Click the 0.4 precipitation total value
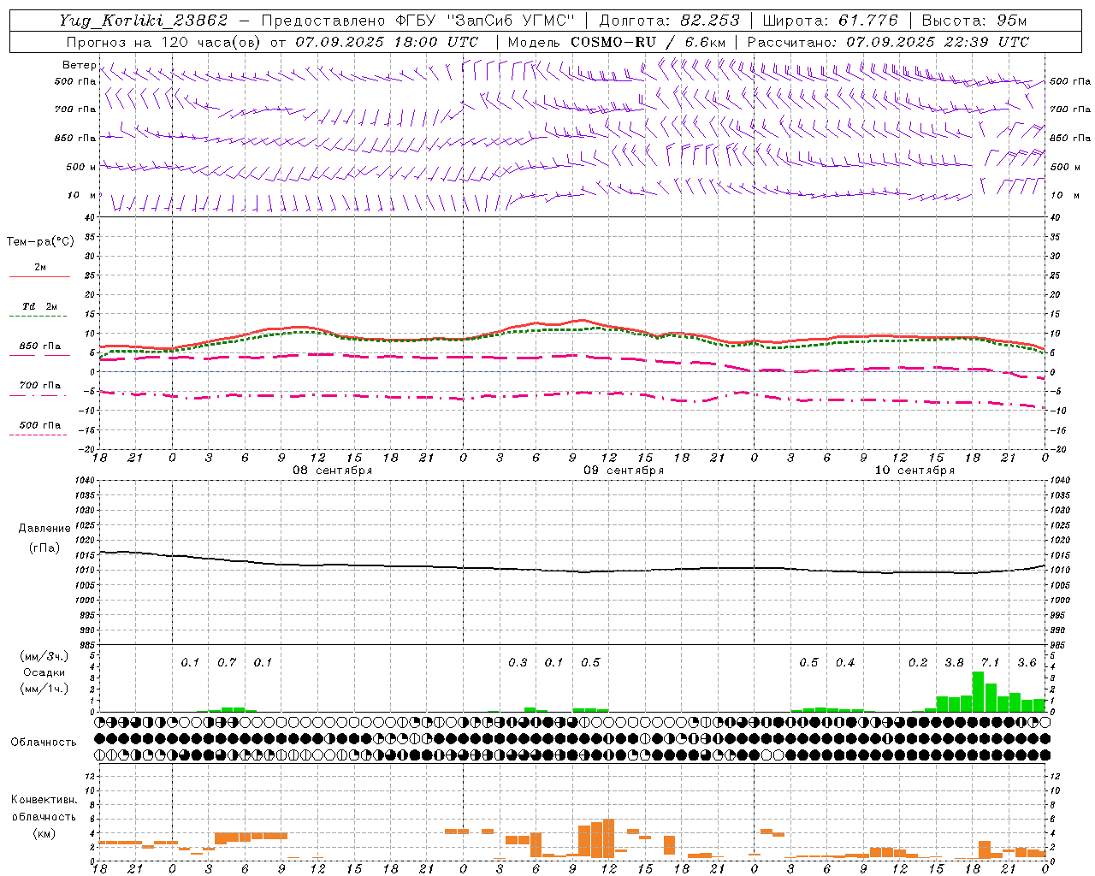 (x=845, y=663)
